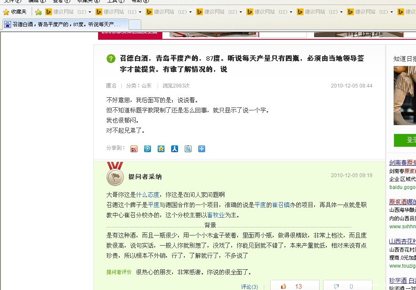Open the 崔召镇 link

point(281,205)
